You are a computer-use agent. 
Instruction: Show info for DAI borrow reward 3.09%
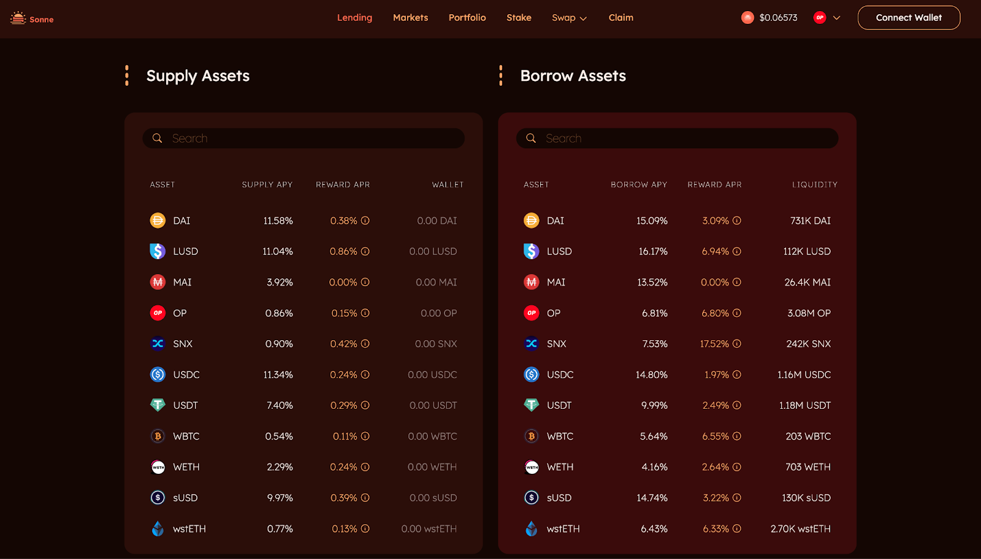[737, 221]
